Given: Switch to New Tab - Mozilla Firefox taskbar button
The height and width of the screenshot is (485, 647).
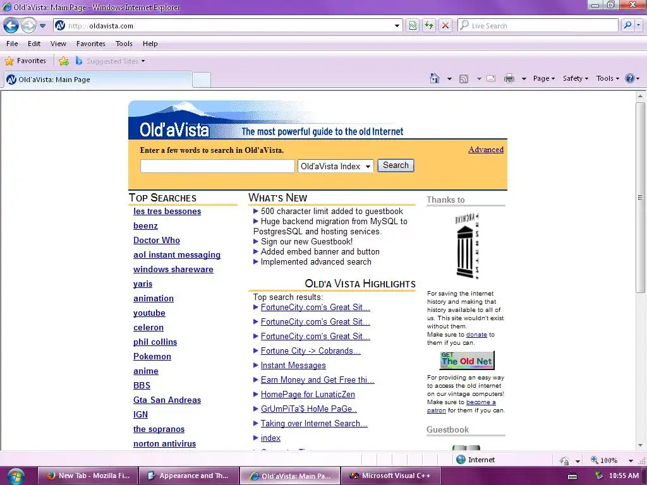Looking at the screenshot, I should (87, 476).
